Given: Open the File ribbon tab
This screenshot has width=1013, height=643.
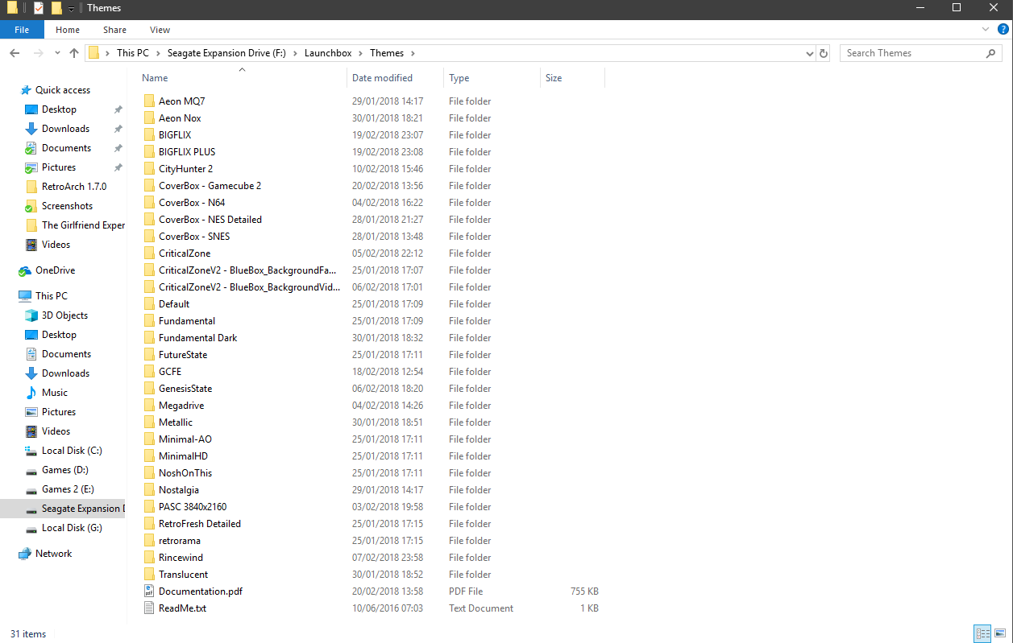Looking at the screenshot, I should click(x=22, y=30).
